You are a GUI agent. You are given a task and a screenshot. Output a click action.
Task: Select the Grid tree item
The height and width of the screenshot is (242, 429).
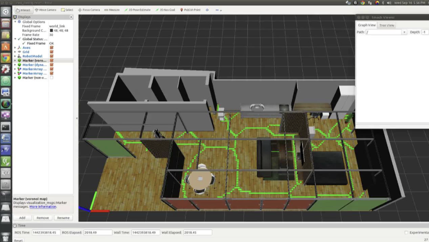point(26,52)
